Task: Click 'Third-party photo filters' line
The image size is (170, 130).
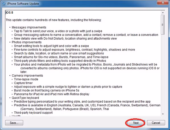Action: click(60, 61)
